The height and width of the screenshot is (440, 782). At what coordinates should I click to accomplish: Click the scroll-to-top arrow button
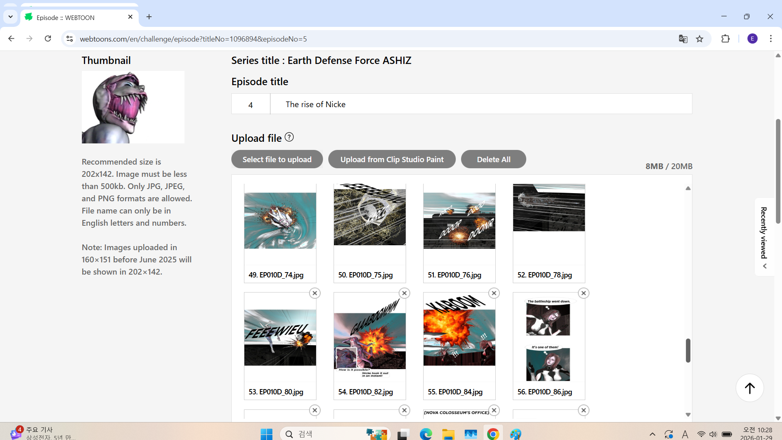point(749,388)
